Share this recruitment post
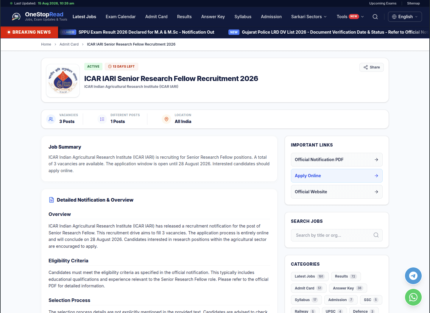Viewport: 430px width, 313px height. pos(372,67)
